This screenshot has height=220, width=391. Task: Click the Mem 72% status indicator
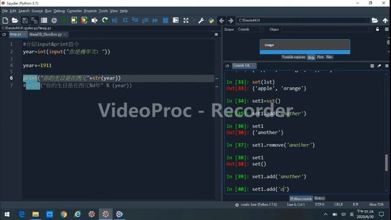tap(376, 205)
